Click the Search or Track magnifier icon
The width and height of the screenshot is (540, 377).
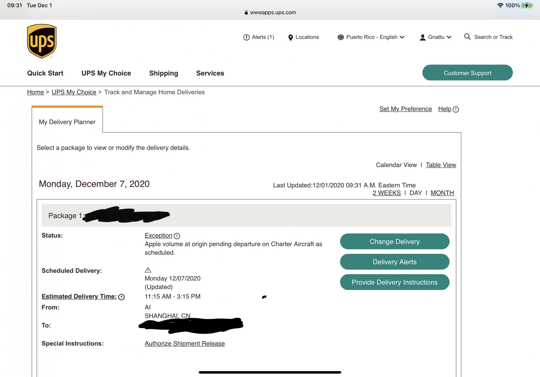467,37
